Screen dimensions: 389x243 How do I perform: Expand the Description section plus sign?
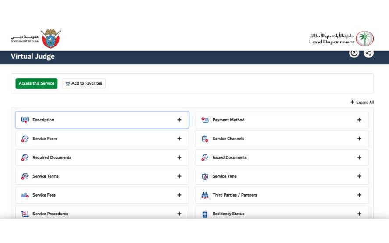(x=179, y=120)
